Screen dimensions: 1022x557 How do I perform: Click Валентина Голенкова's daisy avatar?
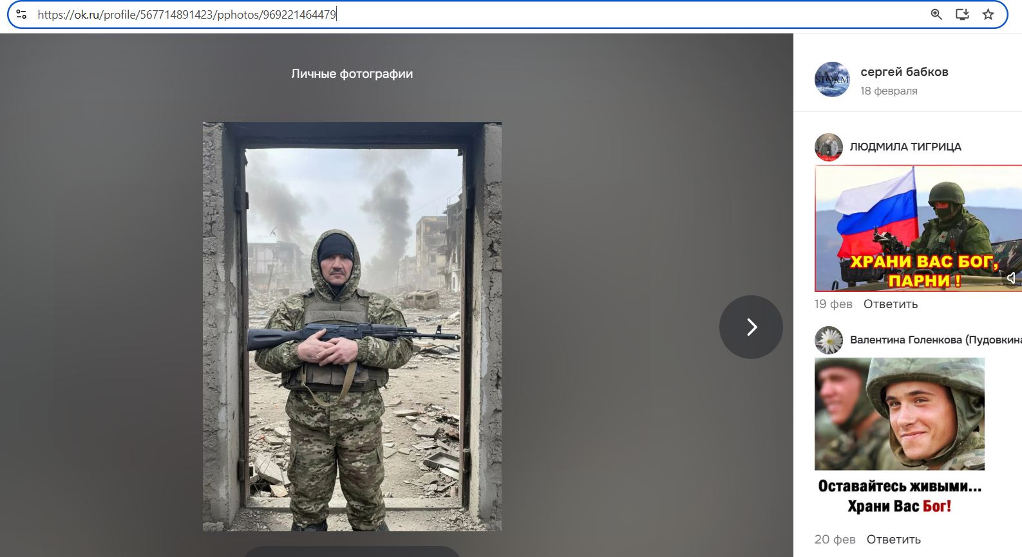tap(828, 340)
